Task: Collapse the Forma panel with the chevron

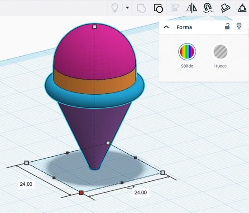Action: click(166, 27)
